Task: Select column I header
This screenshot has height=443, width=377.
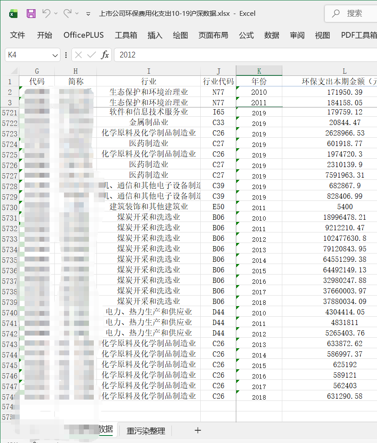Action: 149,71
